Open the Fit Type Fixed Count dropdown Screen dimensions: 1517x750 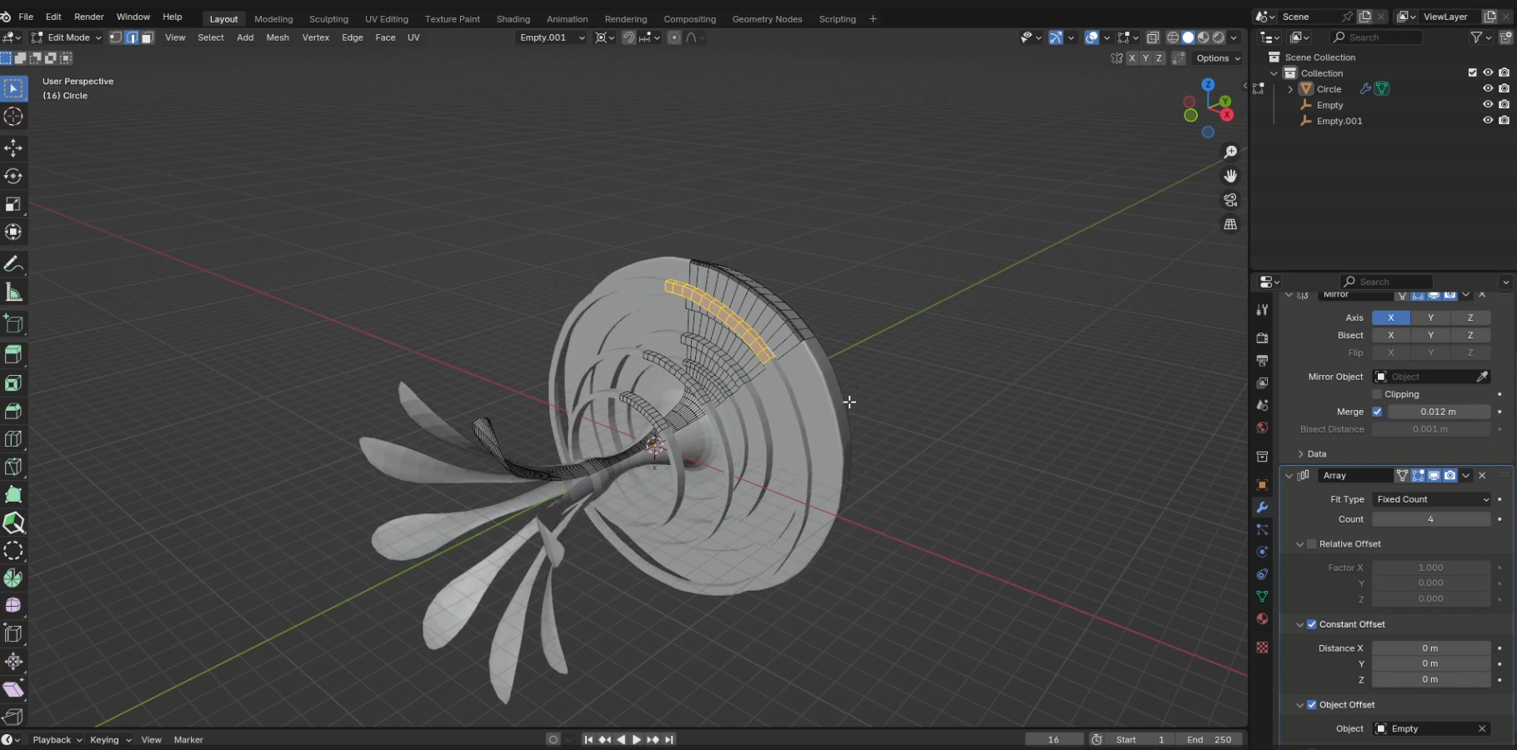[1431, 499]
